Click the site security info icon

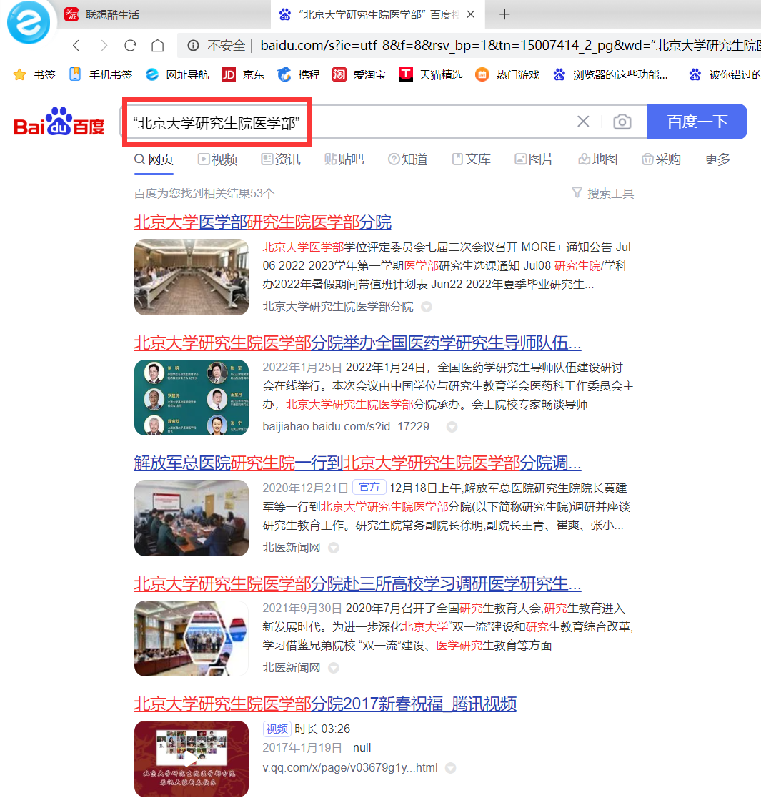(193, 46)
